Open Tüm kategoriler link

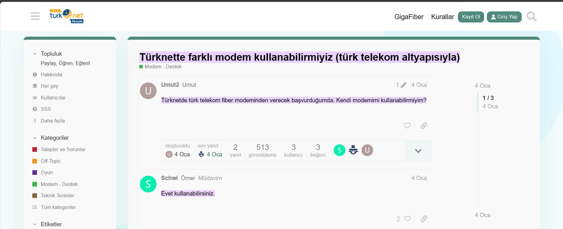coord(58,207)
